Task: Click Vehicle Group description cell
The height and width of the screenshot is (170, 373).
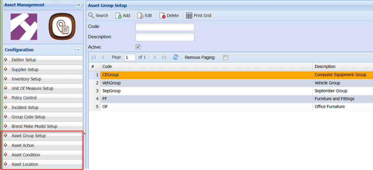Action: coord(342,83)
